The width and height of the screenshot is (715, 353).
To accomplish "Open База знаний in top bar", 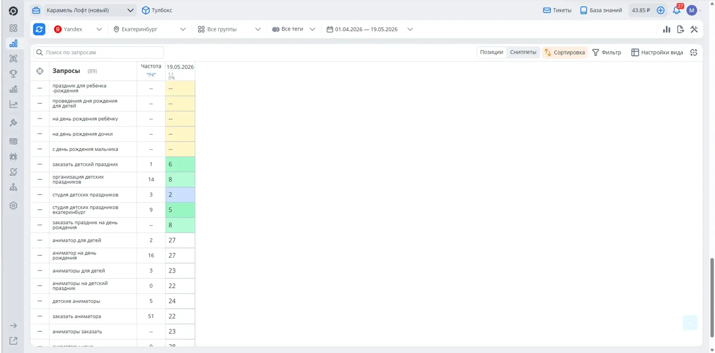I will 601,10.
